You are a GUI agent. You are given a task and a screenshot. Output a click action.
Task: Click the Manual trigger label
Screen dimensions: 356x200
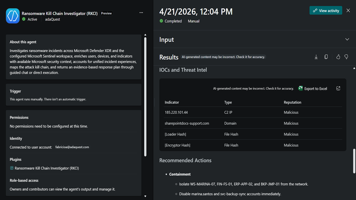pyautogui.click(x=194, y=21)
